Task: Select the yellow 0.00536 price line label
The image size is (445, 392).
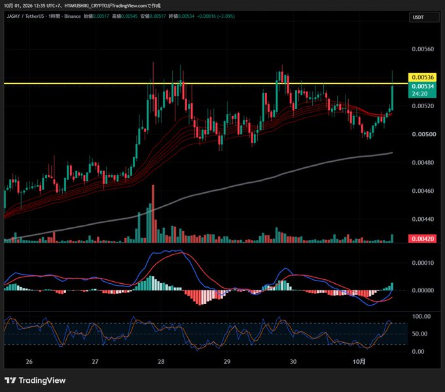Action: pos(422,77)
